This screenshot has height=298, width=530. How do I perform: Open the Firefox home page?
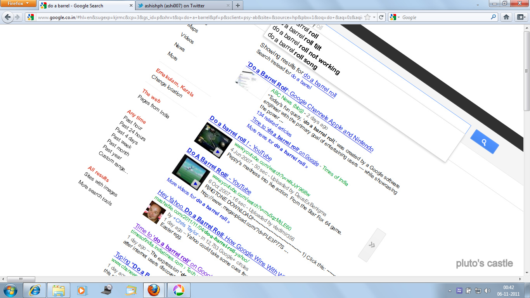tap(506, 17)
